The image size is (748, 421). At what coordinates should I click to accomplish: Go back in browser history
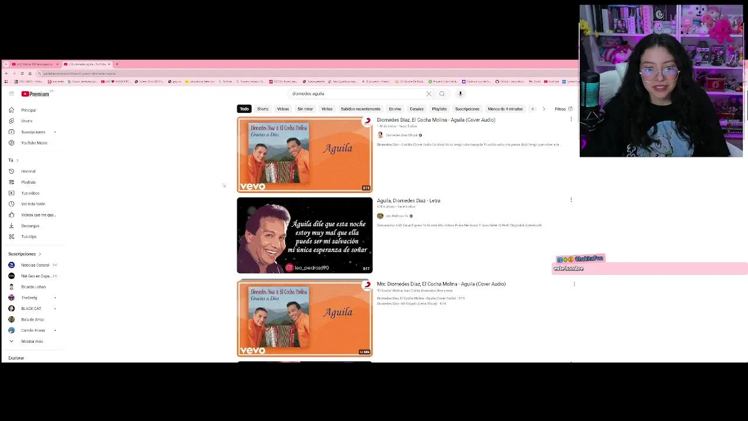pos(6,73)
